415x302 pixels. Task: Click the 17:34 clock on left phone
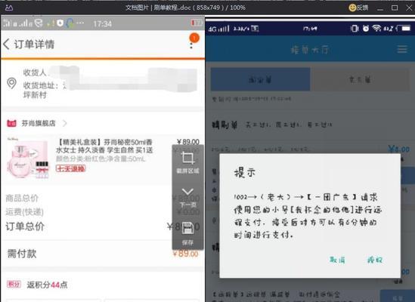tap(102, 24)
